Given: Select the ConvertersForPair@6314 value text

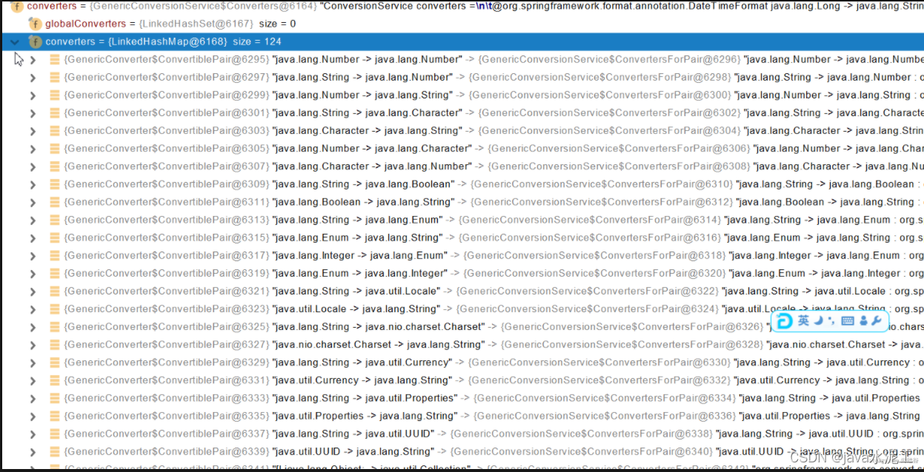Looking at the screenshot, I should pos(590,220).
